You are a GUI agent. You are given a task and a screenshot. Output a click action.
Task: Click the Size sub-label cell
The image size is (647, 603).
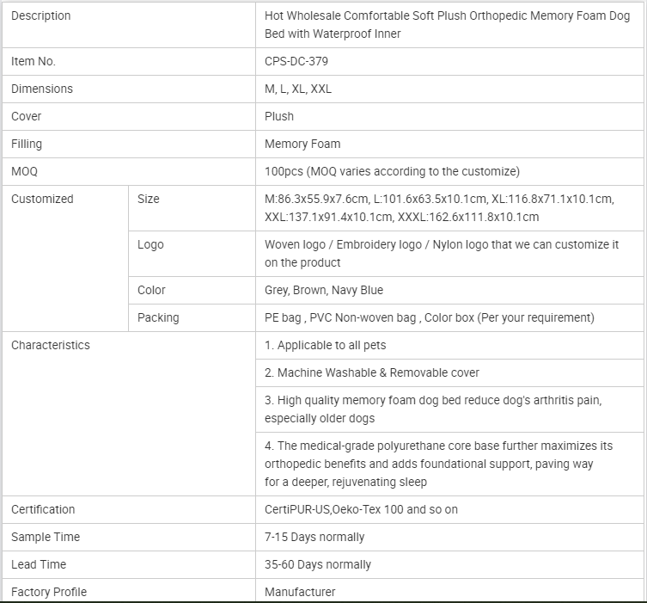(149, 199)
